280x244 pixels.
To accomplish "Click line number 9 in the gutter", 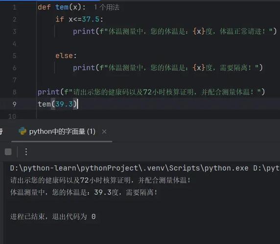I will 15,104.
